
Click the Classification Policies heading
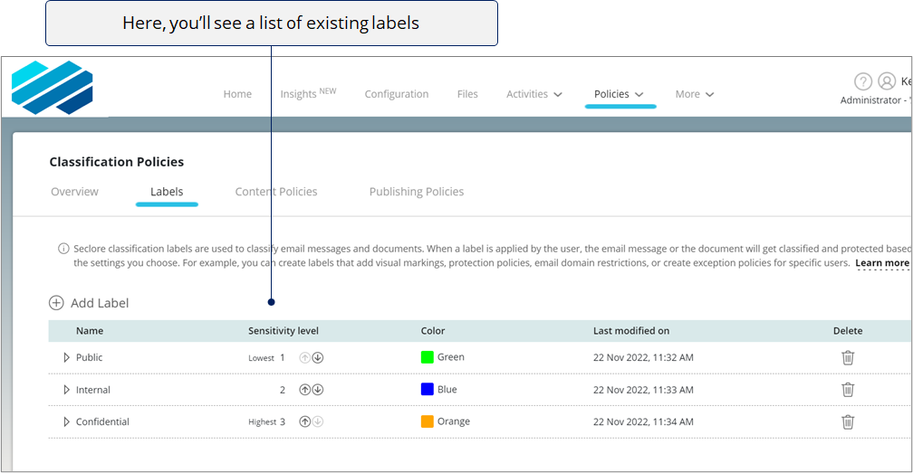(117, 162)
